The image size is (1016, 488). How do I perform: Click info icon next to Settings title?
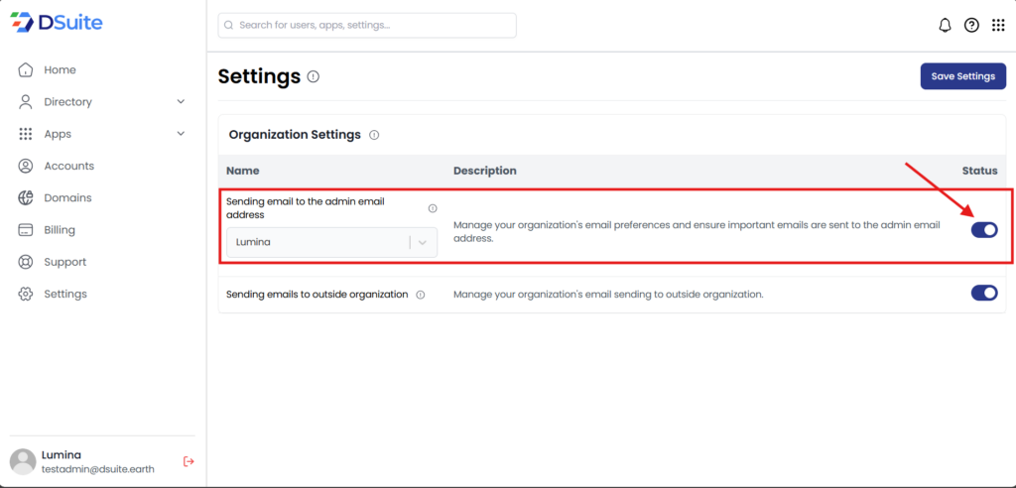pyautogui.click(x=314, y=76)
